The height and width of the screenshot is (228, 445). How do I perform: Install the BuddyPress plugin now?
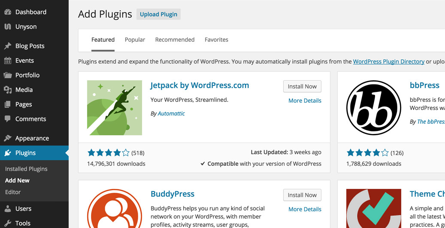click(302, 195)
